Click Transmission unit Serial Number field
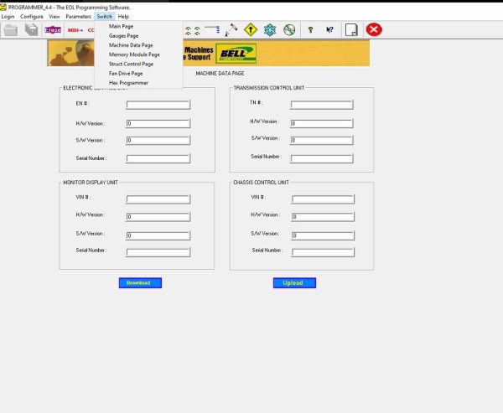The height and width of the screenshot is (413, 503). pyautogui.click(x=321, y=158)
